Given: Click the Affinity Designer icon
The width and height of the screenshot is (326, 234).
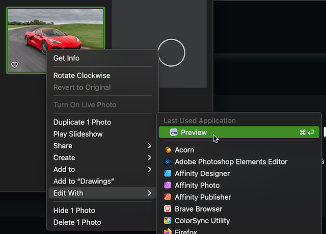Looking at the screenshot, I should click(x=168, y=173).
